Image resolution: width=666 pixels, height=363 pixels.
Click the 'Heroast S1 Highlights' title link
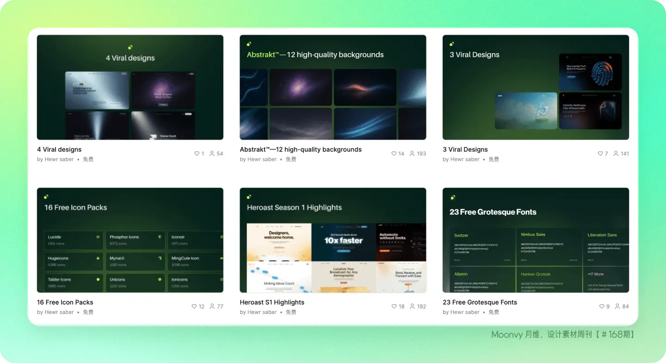[272, 302]
